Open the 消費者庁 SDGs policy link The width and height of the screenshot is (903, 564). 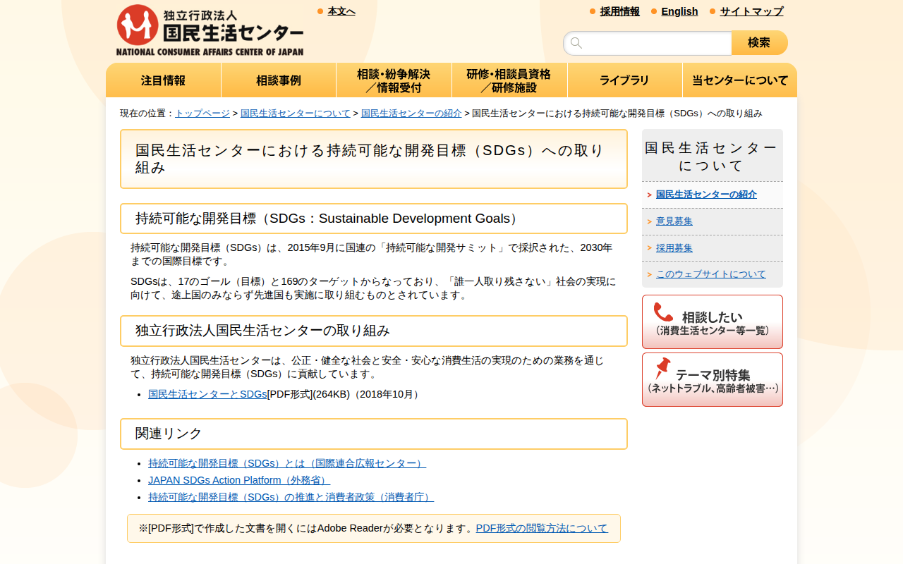pos(291,497)
